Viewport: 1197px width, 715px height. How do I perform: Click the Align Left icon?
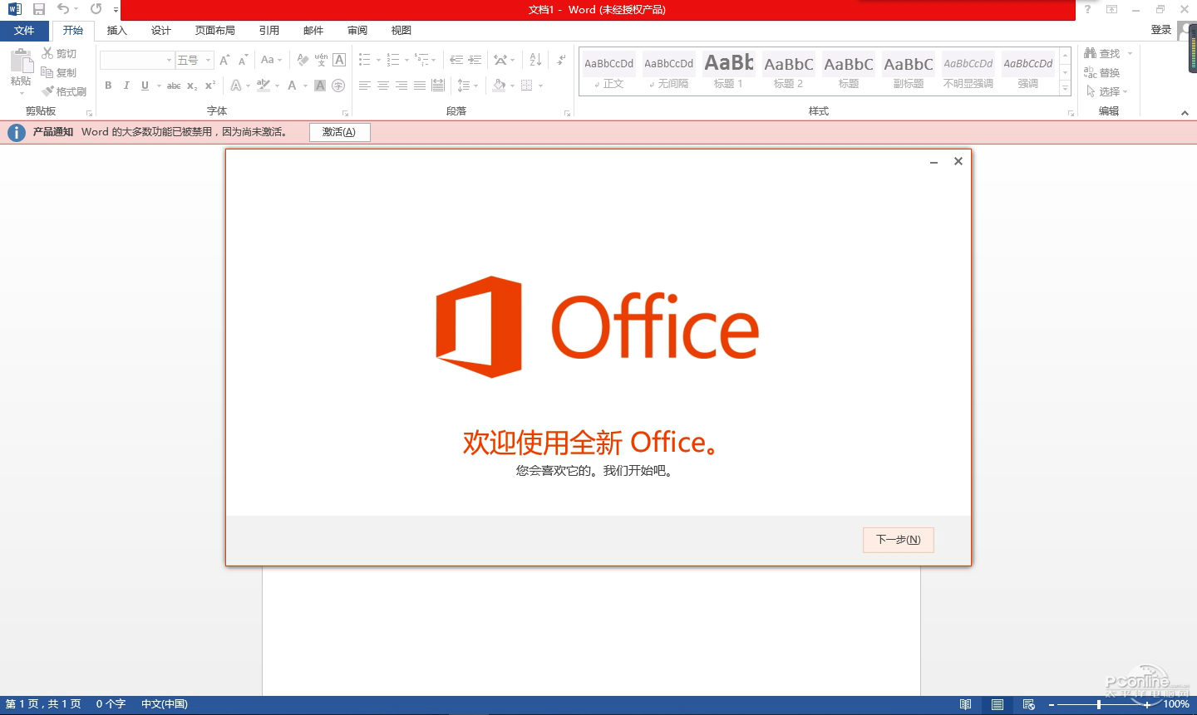[x=365, y=86]
